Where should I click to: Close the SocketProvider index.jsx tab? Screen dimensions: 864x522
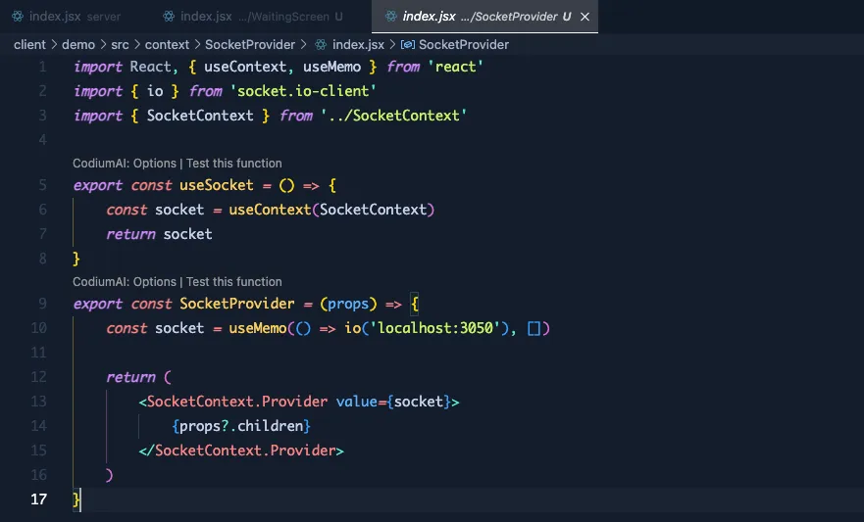(585, 17)
